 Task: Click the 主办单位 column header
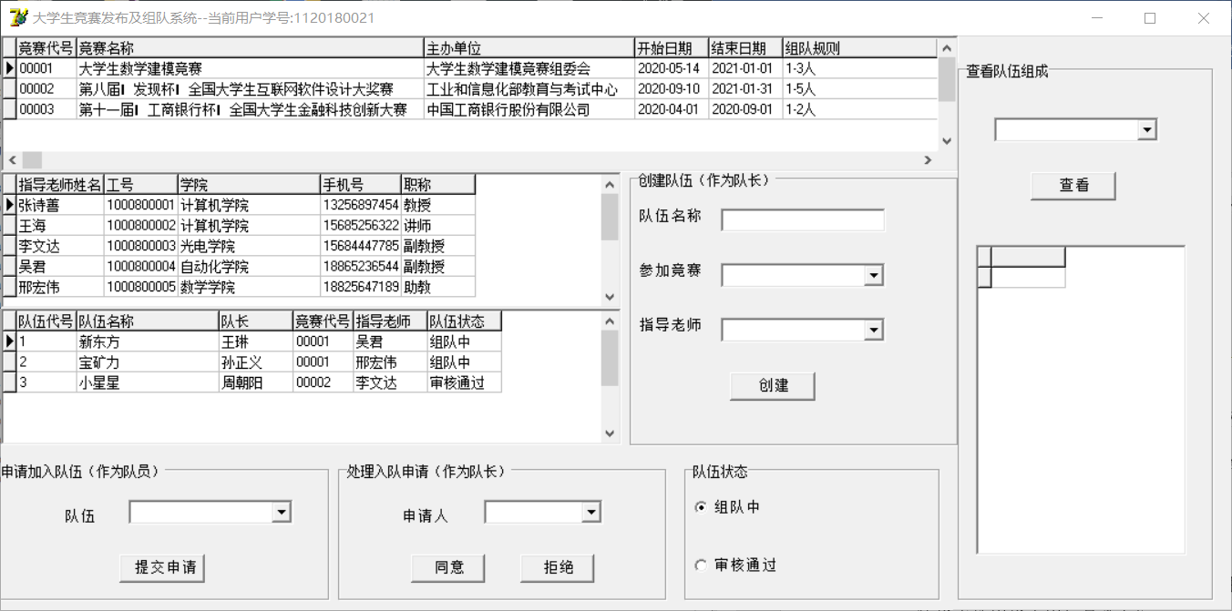tap(529, 48)
